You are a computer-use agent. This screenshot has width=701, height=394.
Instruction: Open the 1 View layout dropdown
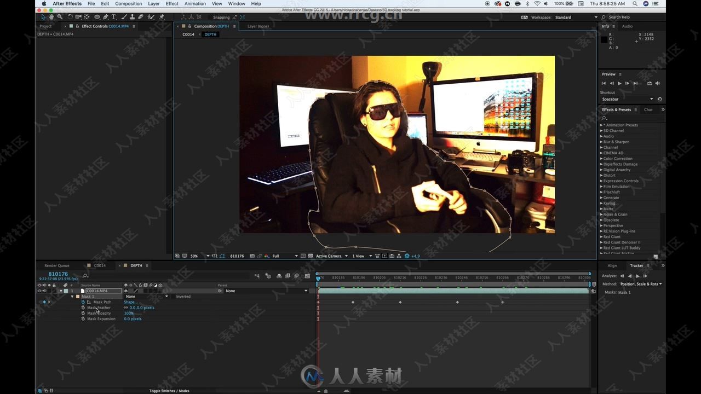point(362,256)
